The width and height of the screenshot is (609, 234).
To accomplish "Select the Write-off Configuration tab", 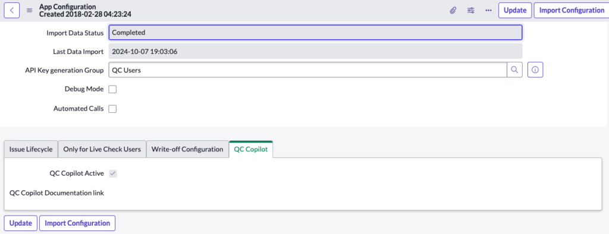I will pyautogui.click(x=187, y=149).
